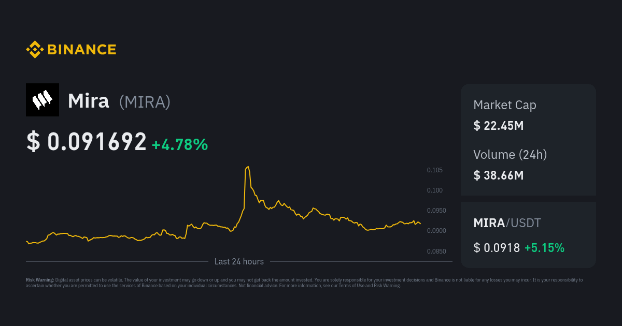The image size is (622, 326).
Task: Click the 0.100 axis label
Action: tap(434, 190)
